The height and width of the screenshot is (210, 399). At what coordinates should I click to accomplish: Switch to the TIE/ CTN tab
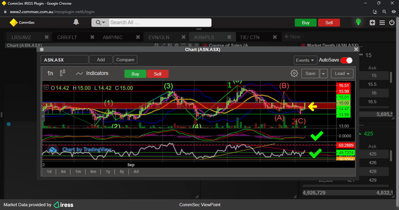(x=250, y=37)
